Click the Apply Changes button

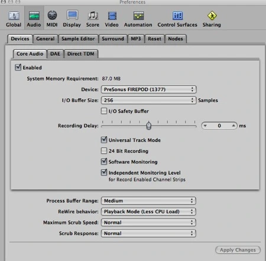pos(238,250)
